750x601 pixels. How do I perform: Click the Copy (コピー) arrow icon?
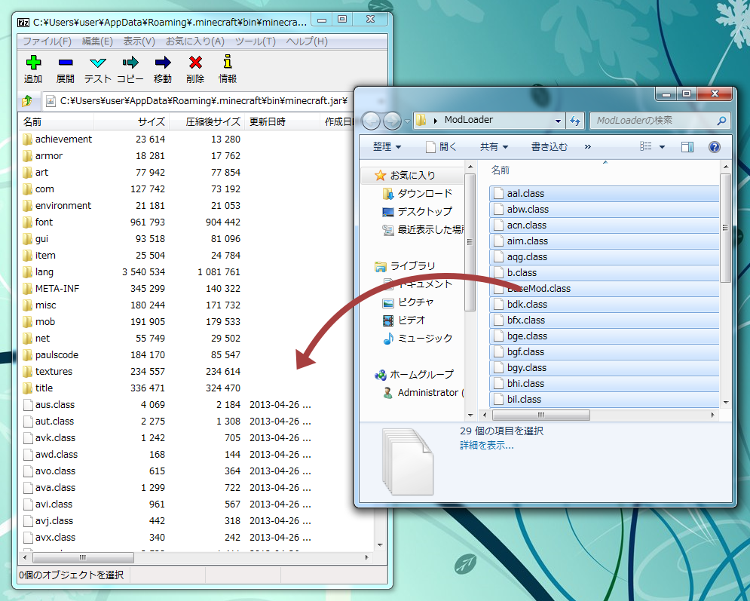[130, 62]
